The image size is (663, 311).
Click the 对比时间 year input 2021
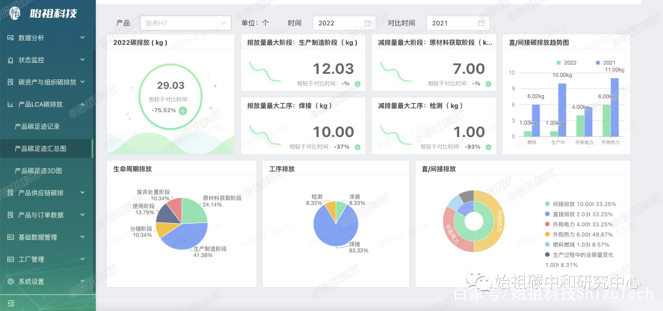pyautogui.click(x=451, y=23)
